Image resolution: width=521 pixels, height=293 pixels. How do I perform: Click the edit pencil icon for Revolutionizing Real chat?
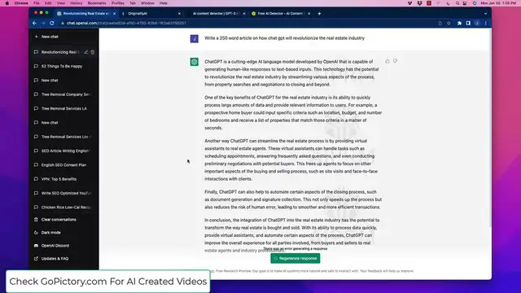click(x=86, y=52)
